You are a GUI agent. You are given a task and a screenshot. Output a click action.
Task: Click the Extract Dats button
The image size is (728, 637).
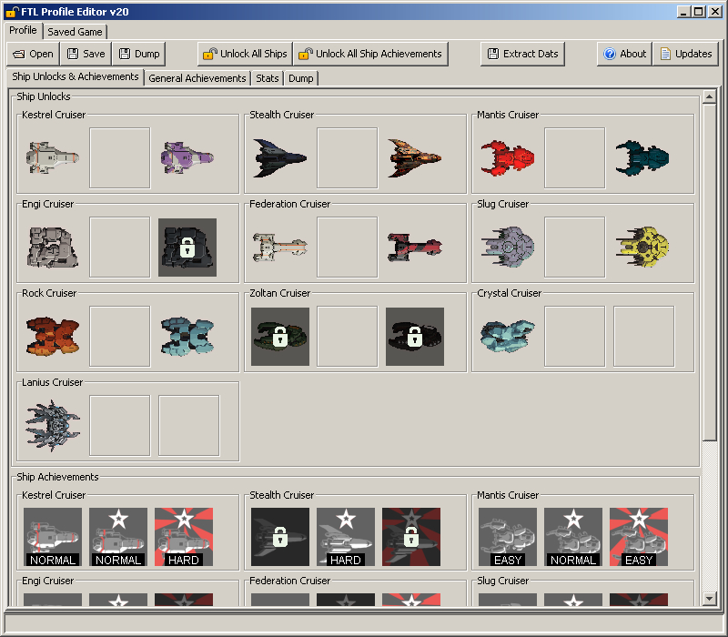click(x=522, y=54)
